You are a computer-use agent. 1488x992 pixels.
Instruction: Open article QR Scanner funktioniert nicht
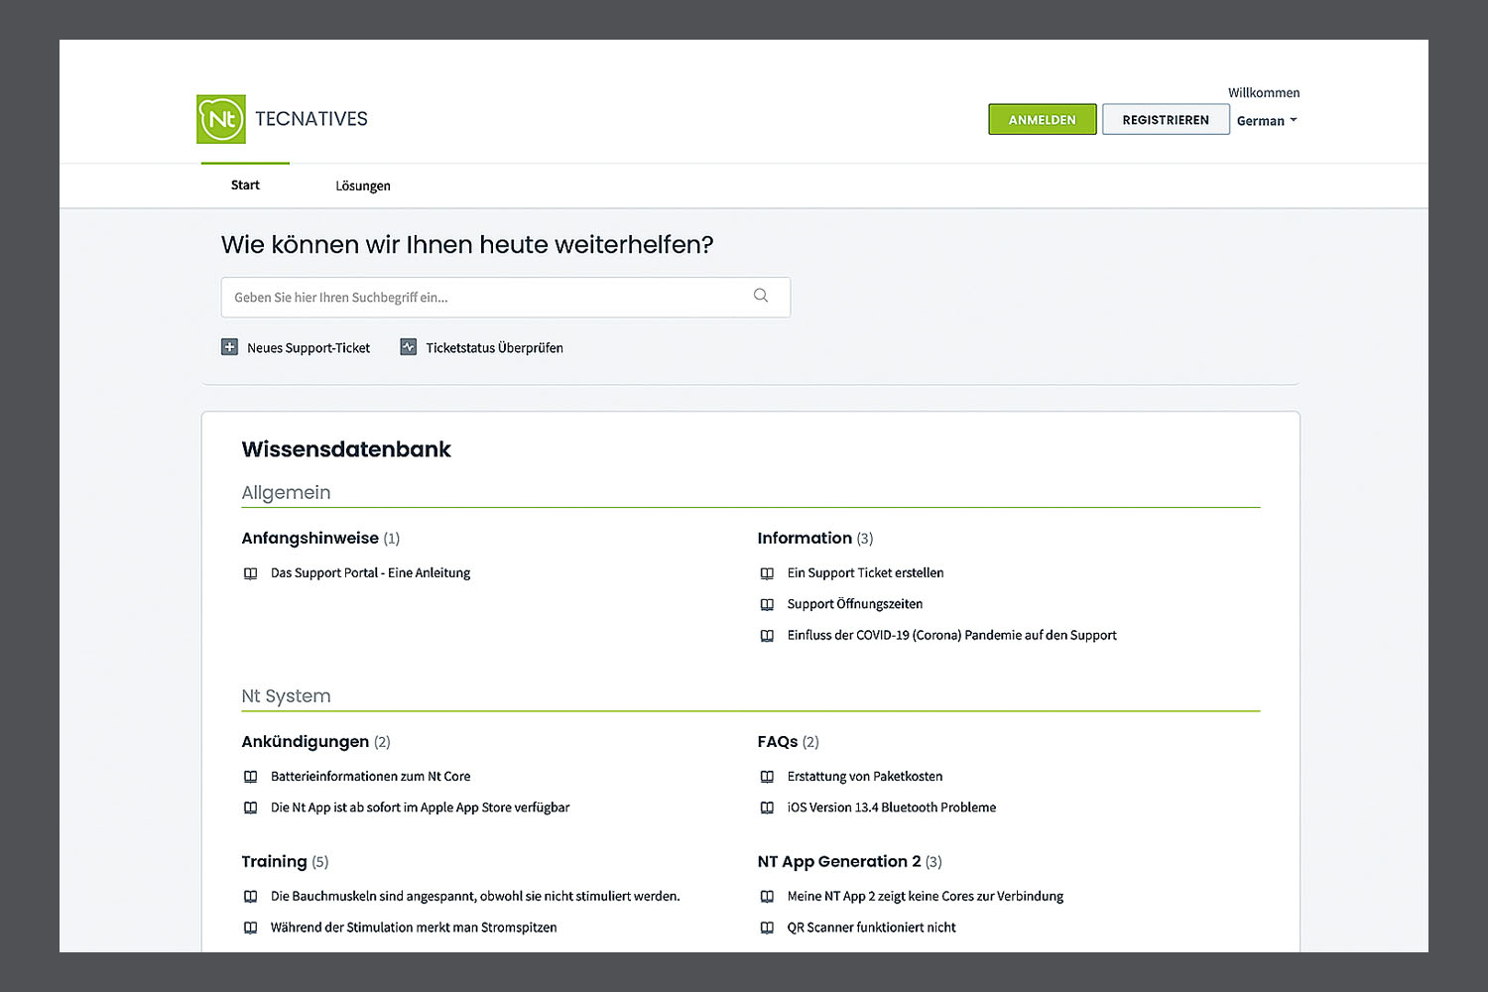pyautogui.click(x=872, y=928)
